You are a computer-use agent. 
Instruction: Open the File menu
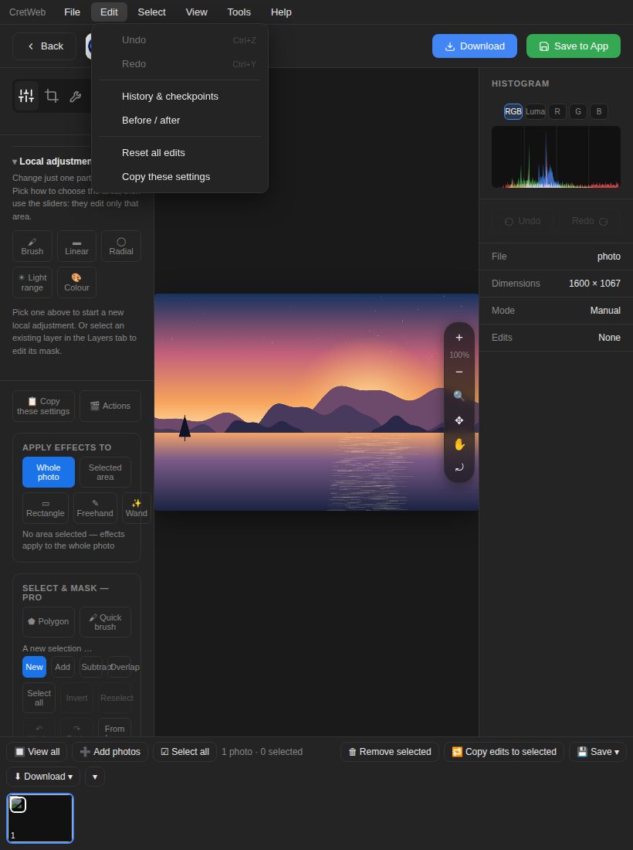[72, 12]
